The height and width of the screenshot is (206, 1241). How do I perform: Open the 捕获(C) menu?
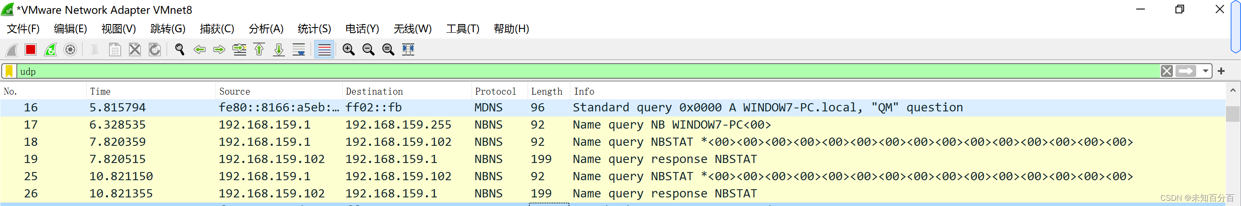click(217, 29)
